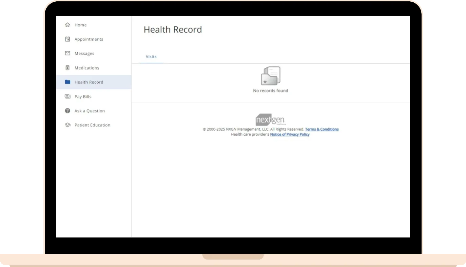466x267 pixels.
Task: Open the Terms & Conditions link
Action: click(322, 129)
